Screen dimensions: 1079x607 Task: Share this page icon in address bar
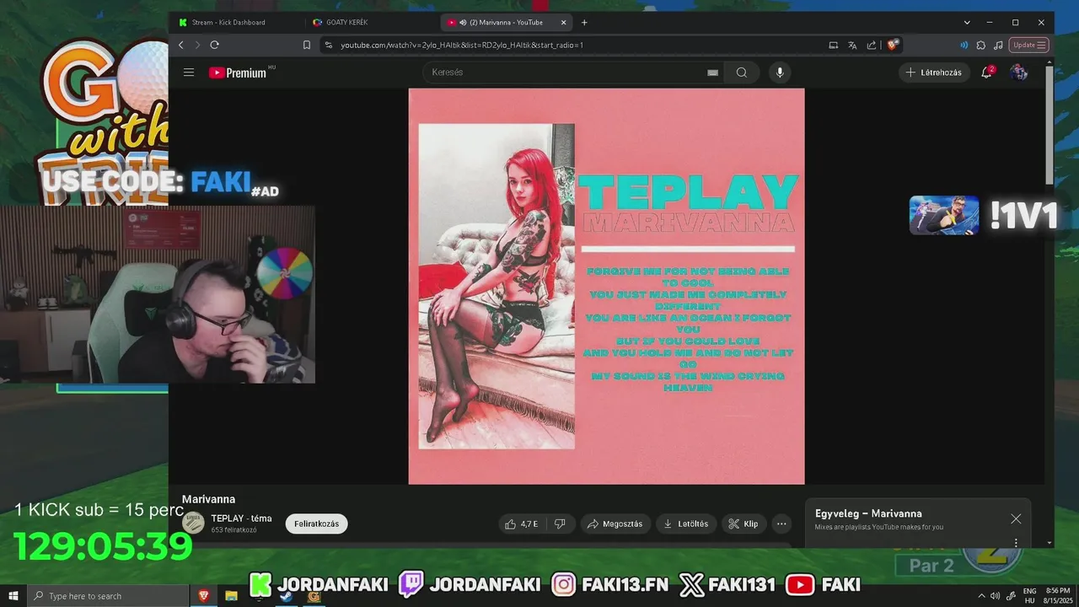(871, 45)
